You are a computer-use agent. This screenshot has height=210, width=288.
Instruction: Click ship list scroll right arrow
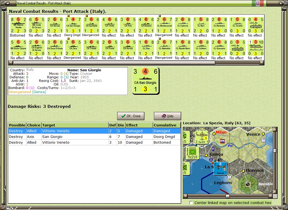(262, 63)
